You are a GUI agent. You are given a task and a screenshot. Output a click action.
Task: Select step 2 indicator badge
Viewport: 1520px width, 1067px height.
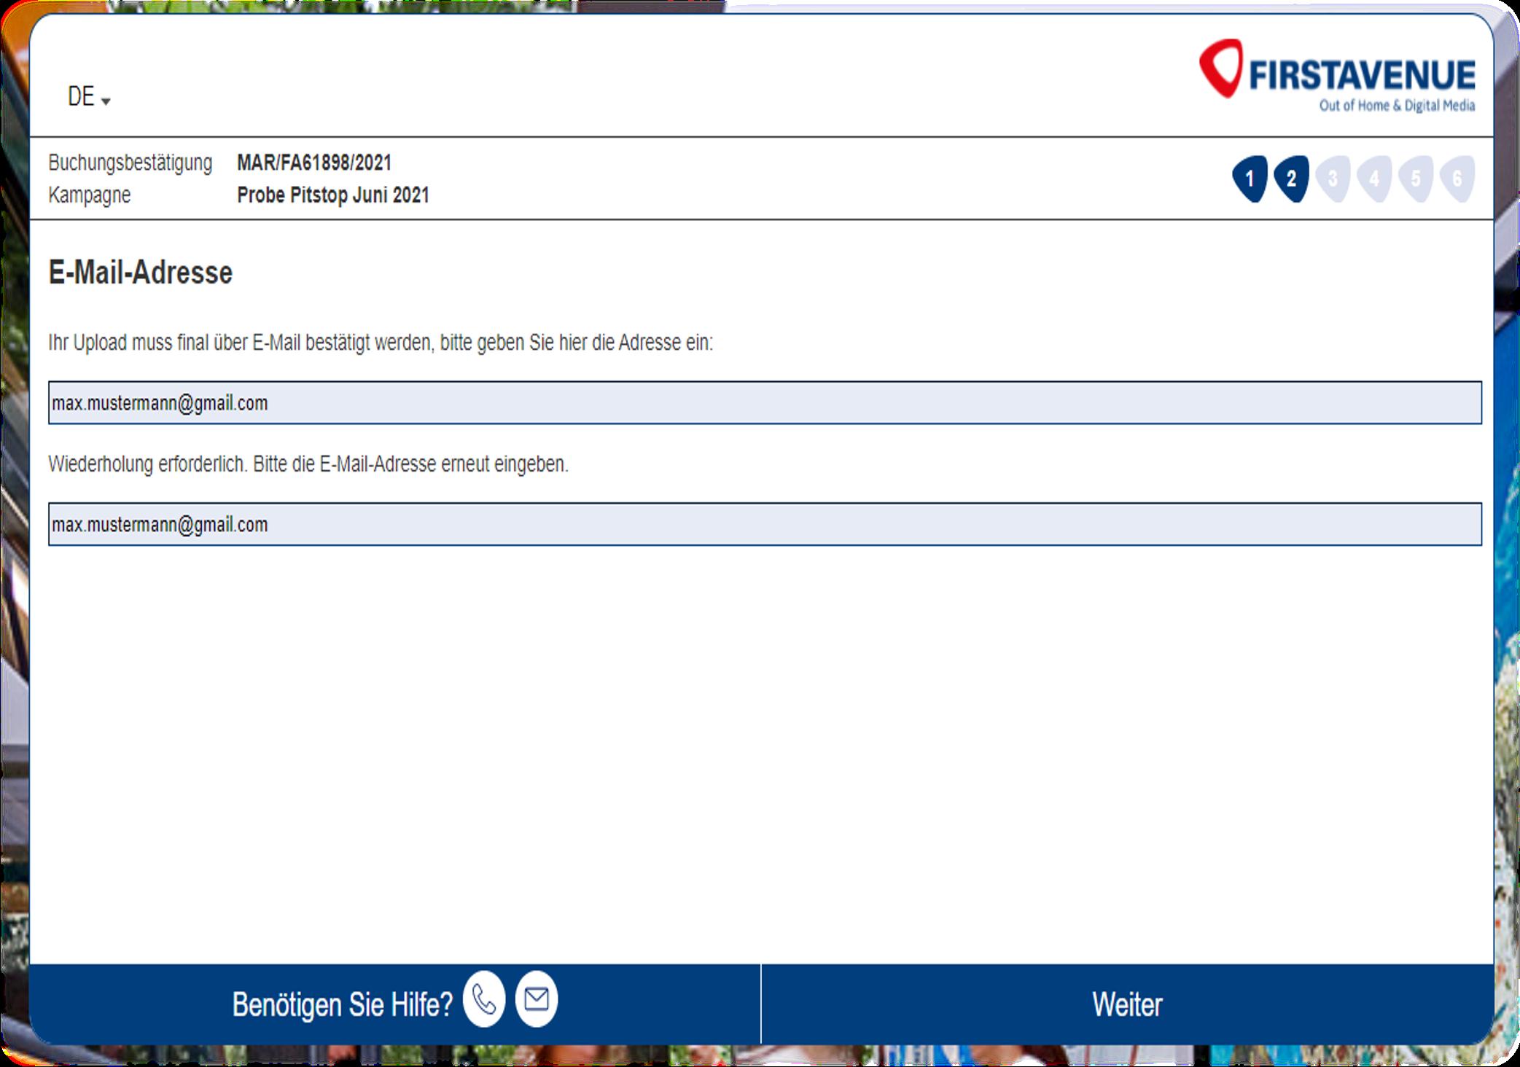1291,179
